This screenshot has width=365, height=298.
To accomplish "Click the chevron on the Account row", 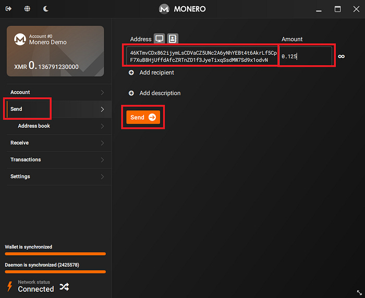I will click(102, 92).
